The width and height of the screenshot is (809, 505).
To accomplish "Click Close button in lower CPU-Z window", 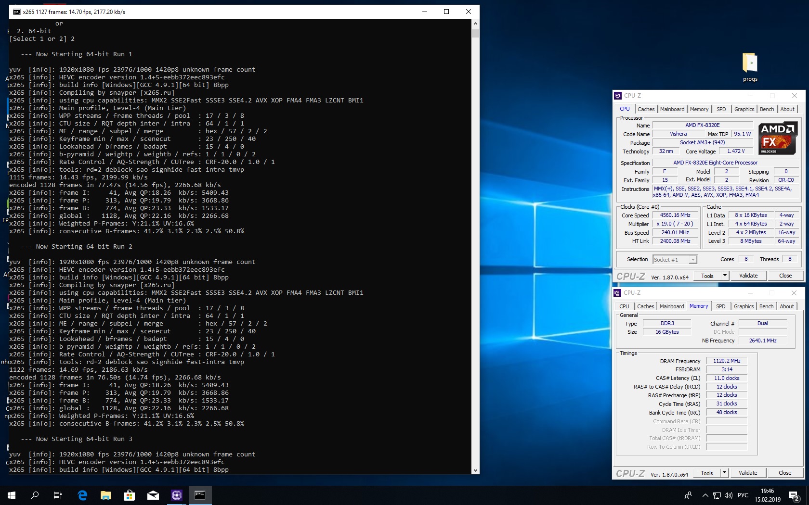I will click(x=785, y=473).
